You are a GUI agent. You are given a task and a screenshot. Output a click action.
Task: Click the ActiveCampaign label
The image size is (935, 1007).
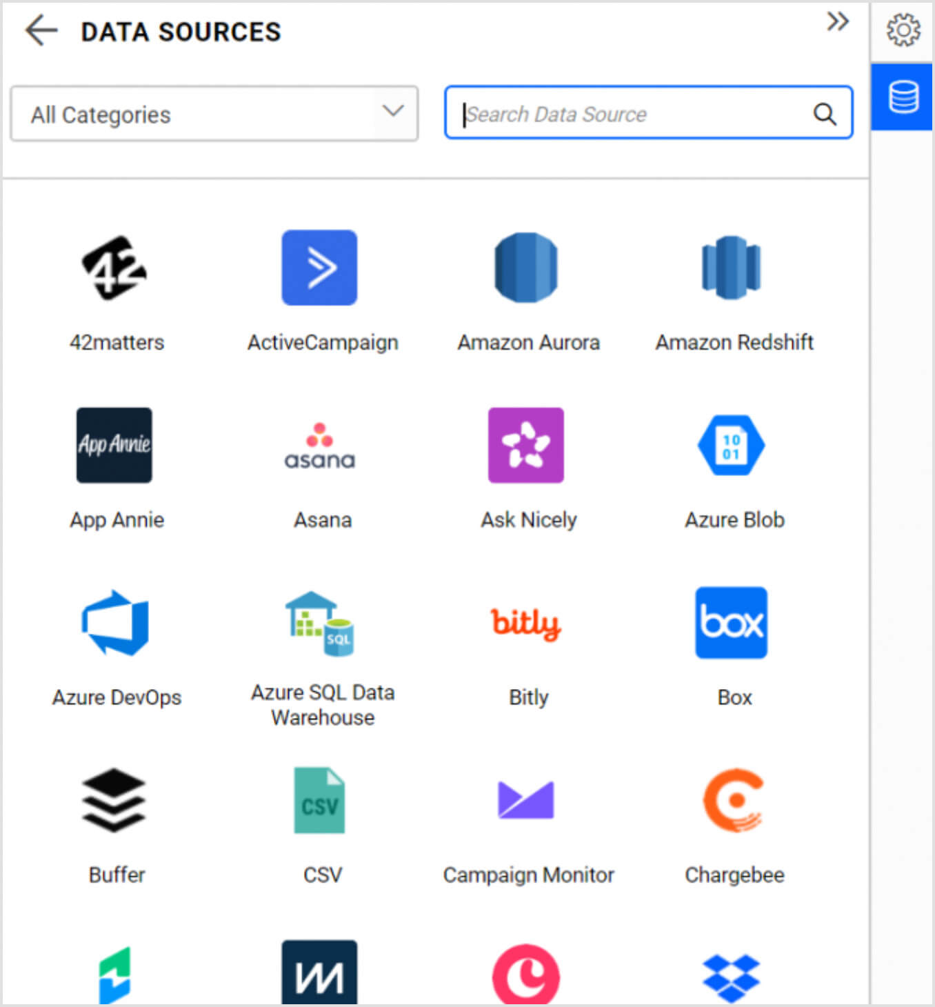click(323, 343)
